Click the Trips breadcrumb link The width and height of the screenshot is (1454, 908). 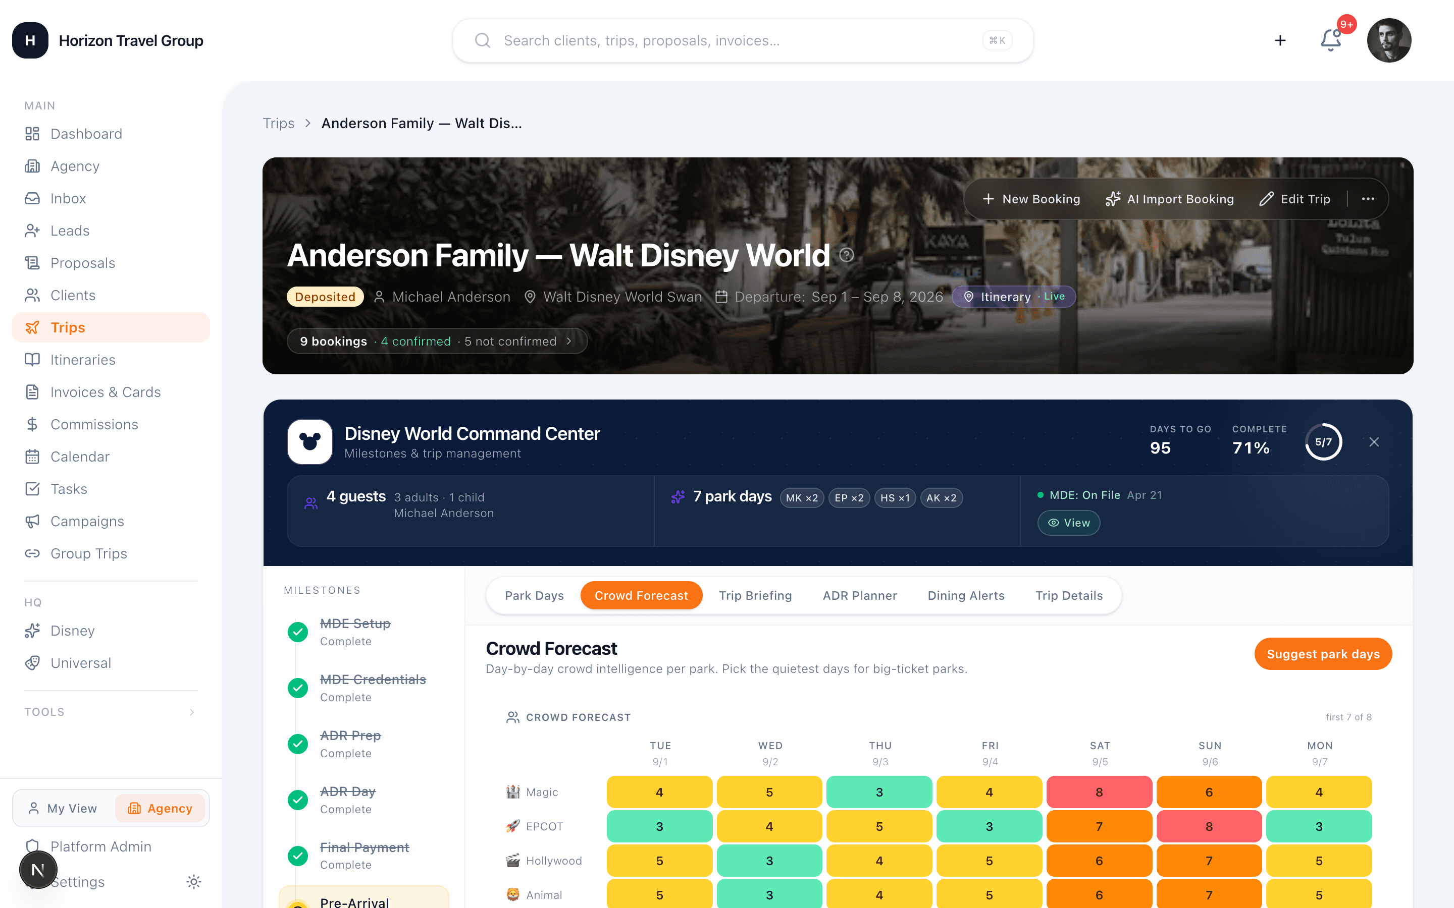point(279,123)
